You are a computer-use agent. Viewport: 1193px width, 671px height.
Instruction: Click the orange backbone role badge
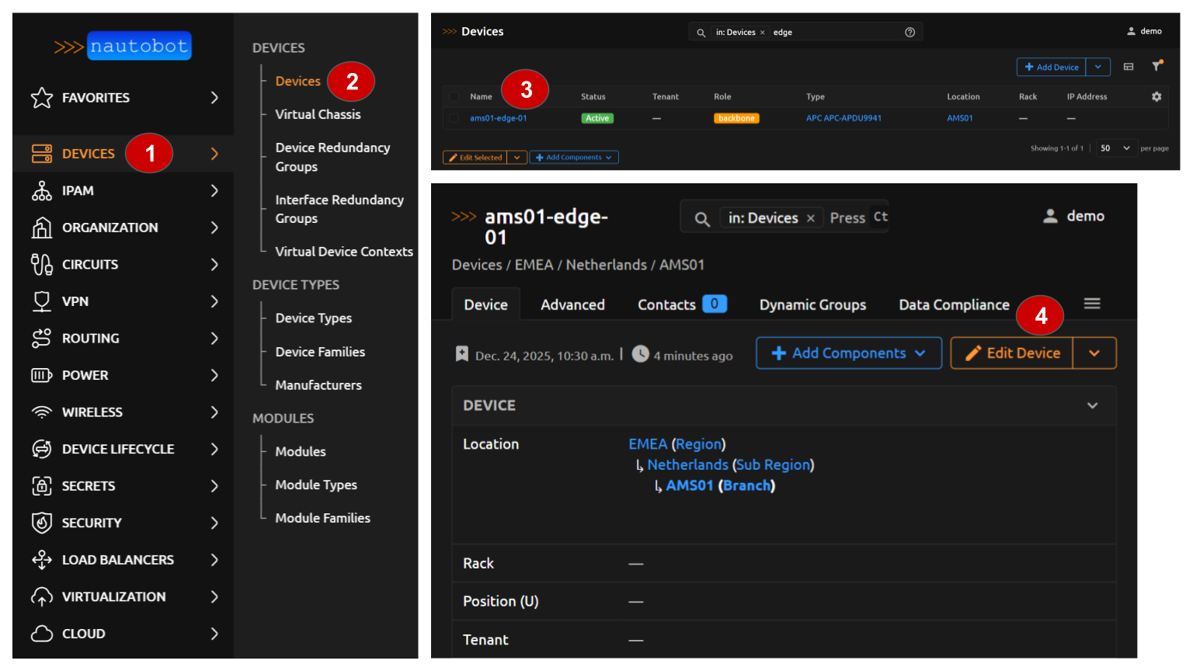coord(736,118)
